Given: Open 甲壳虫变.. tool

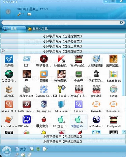Looking at the screenshot, I should (x=44, y=122).
